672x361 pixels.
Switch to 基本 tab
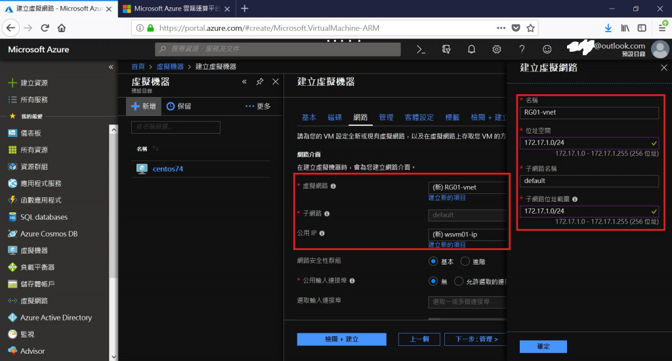tap(308, 117)
